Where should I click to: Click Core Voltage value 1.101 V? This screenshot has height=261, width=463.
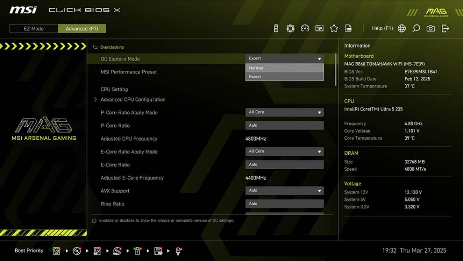click(x=412, y=131)
